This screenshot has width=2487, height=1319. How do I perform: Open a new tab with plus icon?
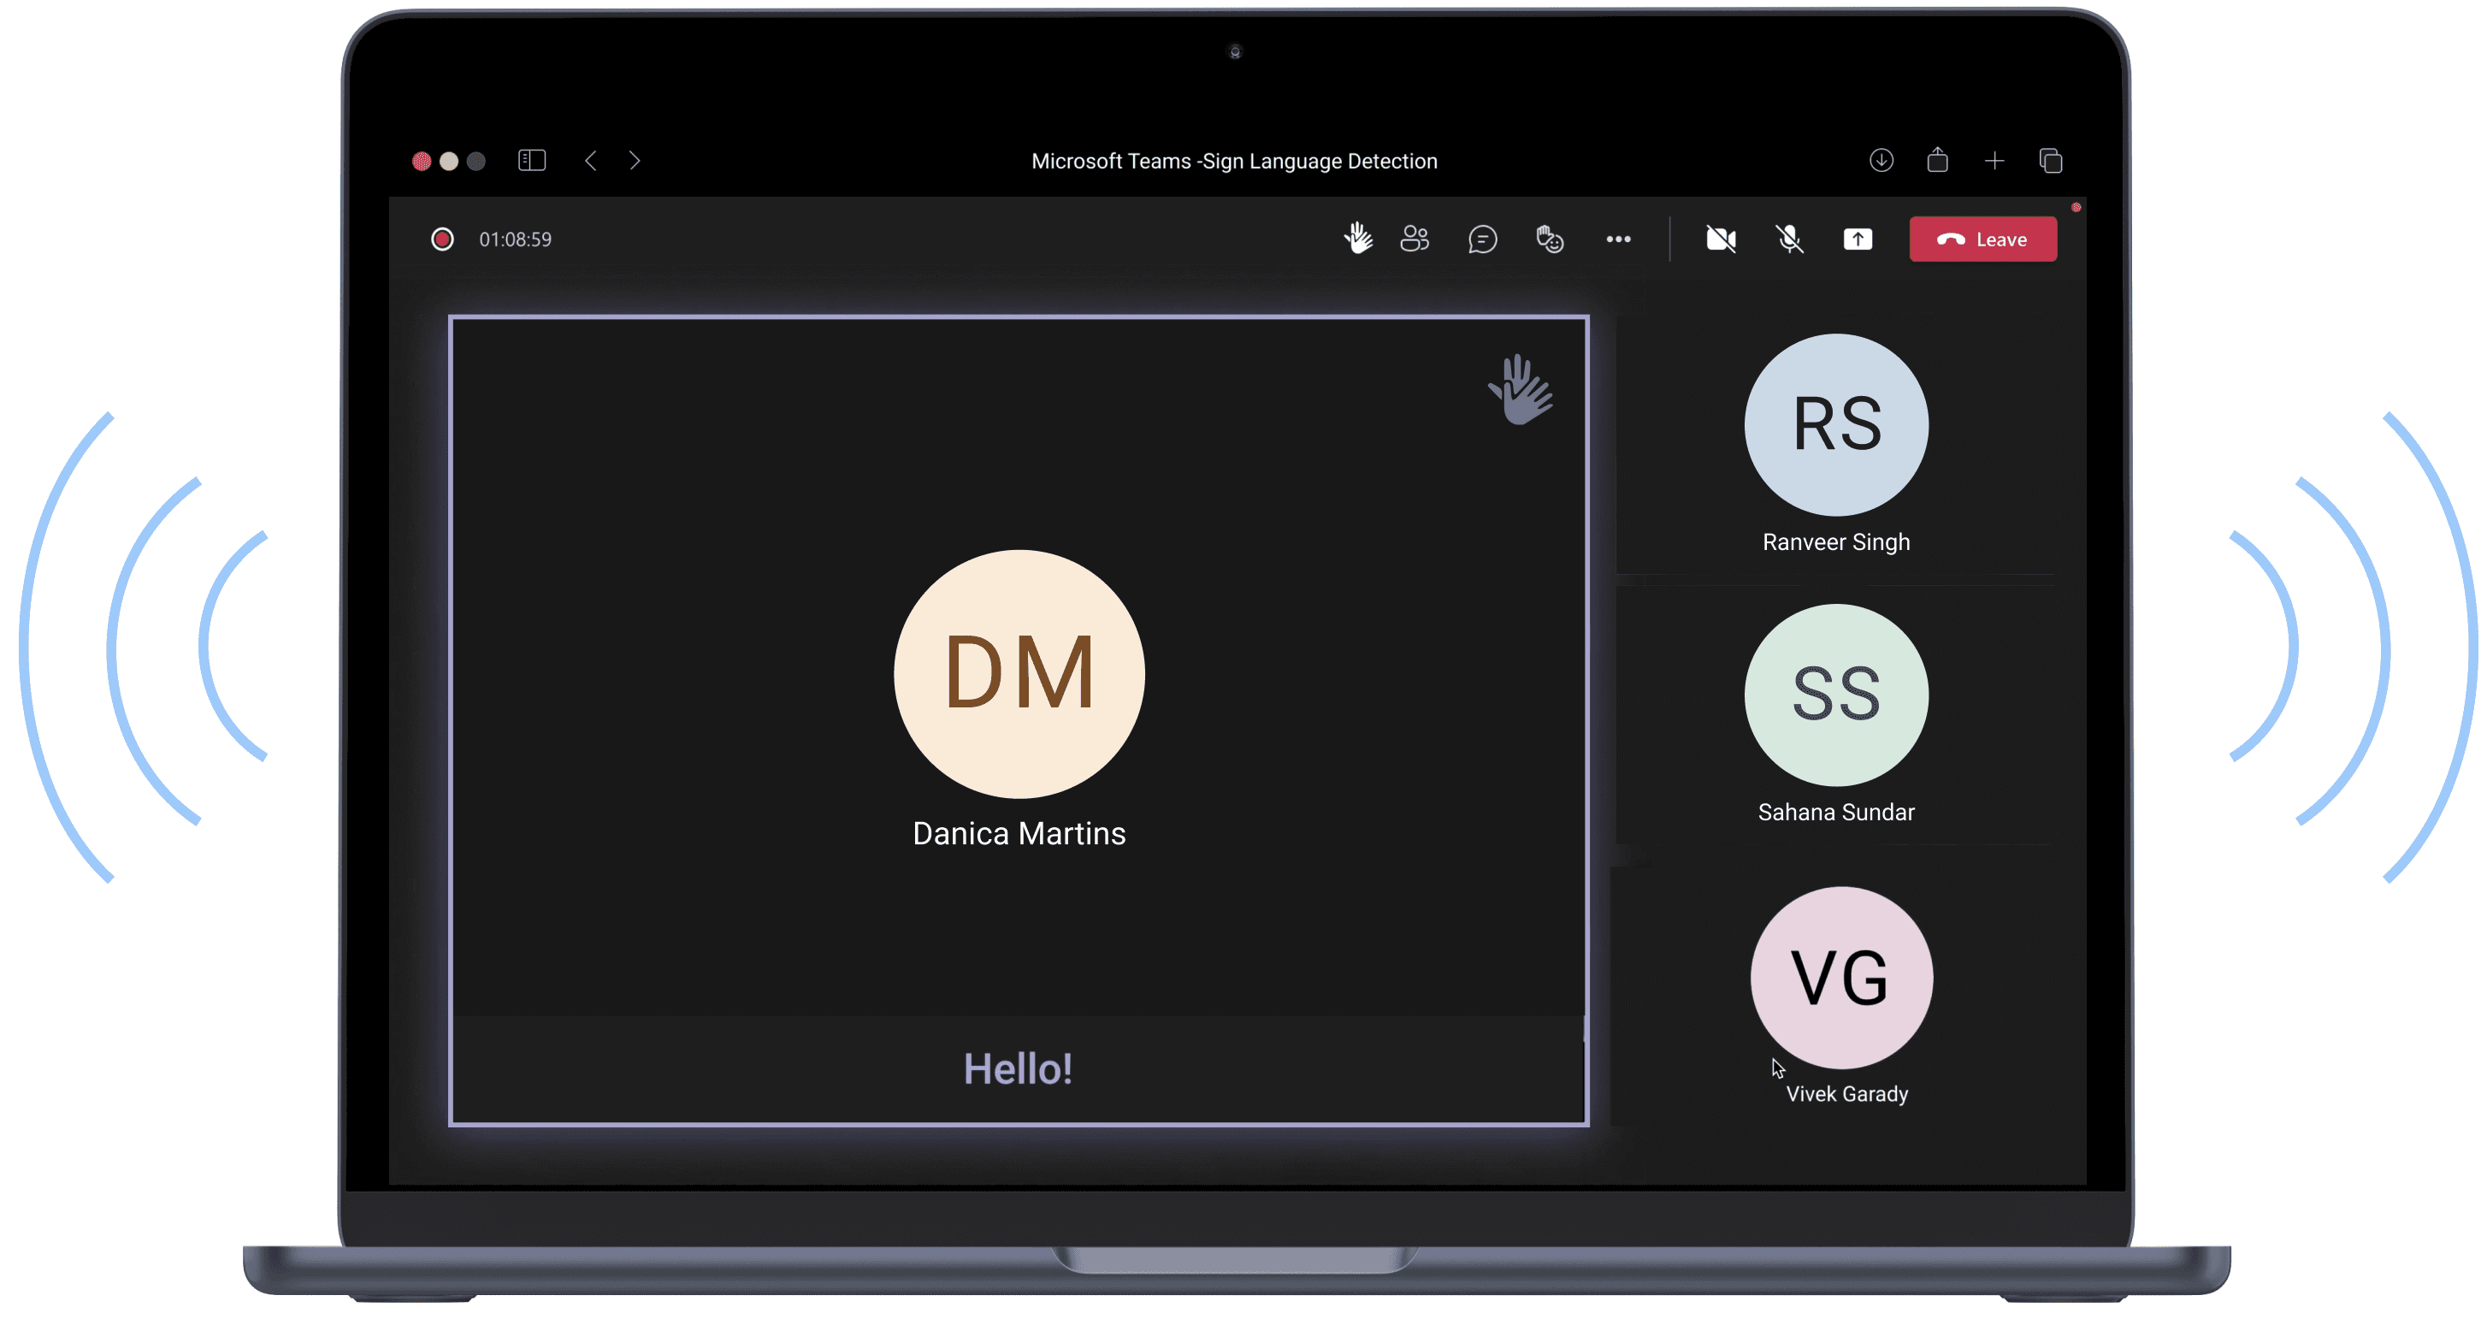(x=1994, y=160)
